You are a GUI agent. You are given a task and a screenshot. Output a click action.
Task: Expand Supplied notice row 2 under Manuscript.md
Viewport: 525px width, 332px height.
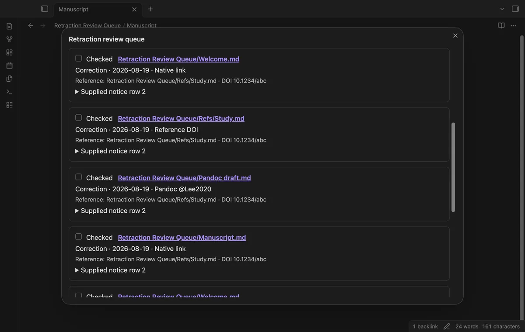(x=110, y=270)
